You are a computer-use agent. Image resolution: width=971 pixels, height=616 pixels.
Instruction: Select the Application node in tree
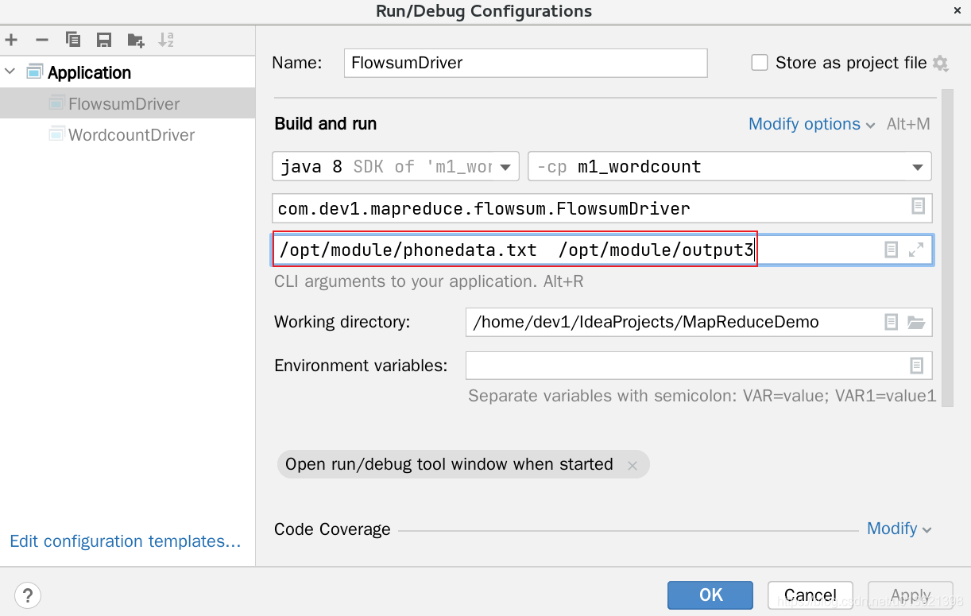pos(89,72)
